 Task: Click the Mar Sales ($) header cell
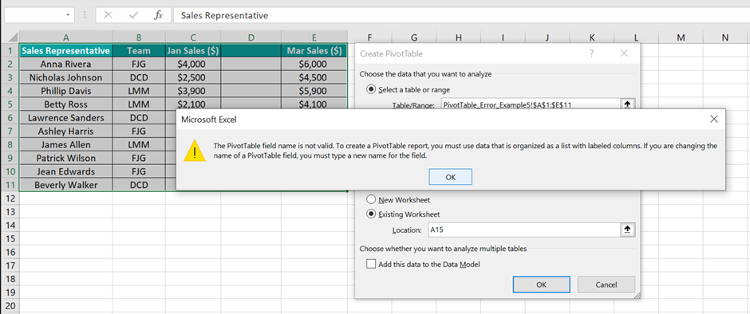pyautogui.click(x=314, y=51)
